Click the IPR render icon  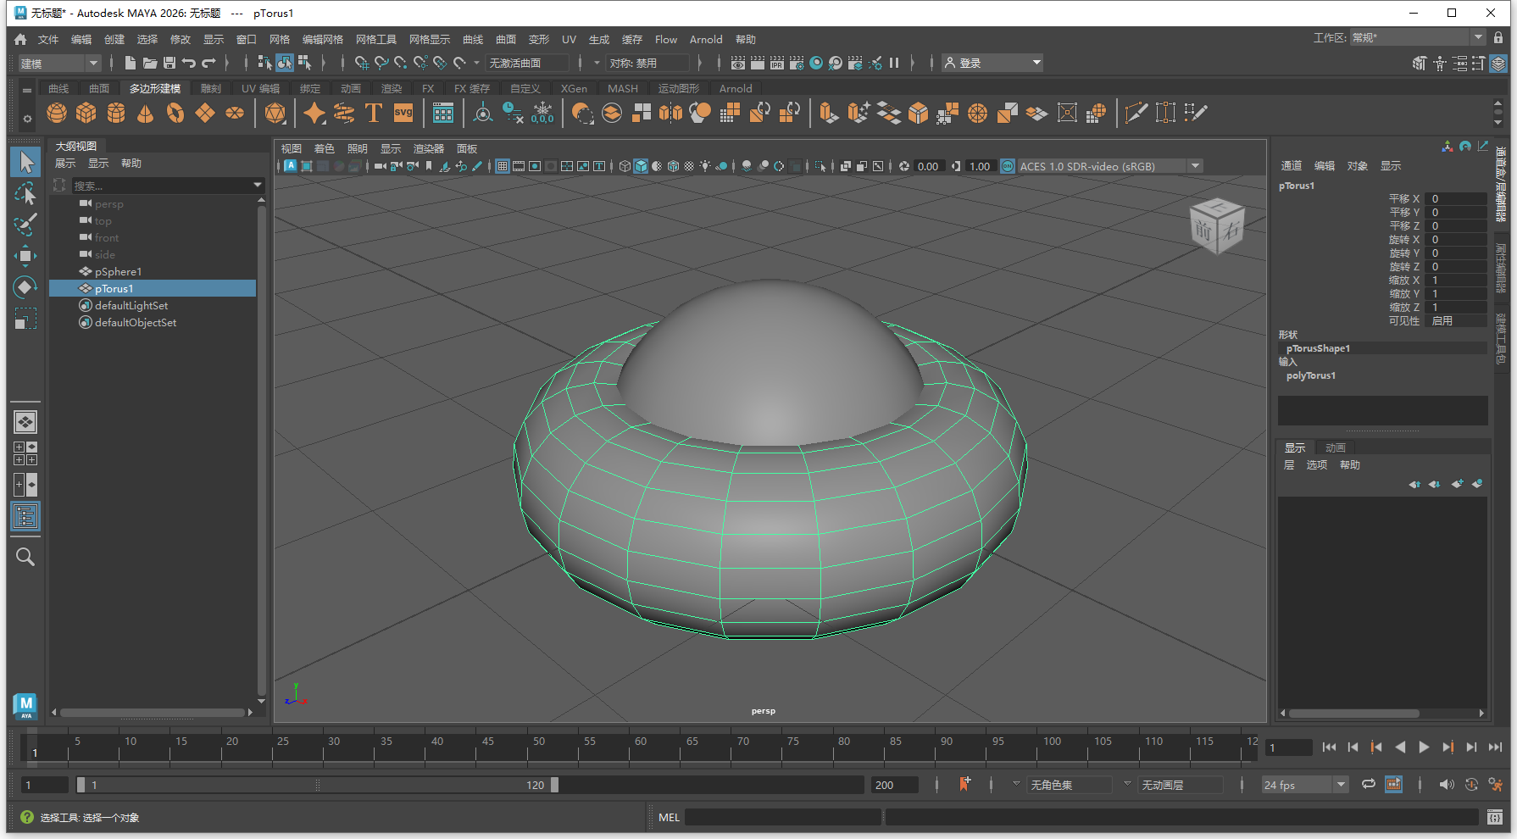click(x=776, y=63)
